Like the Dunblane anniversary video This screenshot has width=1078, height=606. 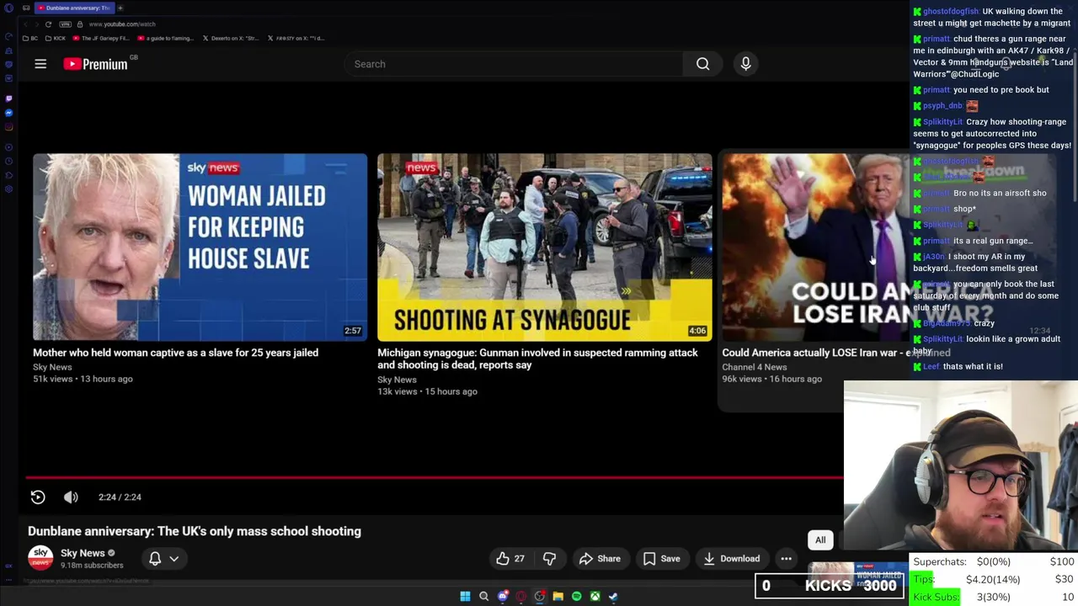(510, 559)
